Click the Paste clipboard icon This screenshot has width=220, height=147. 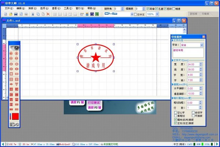(x=43, y=14)
